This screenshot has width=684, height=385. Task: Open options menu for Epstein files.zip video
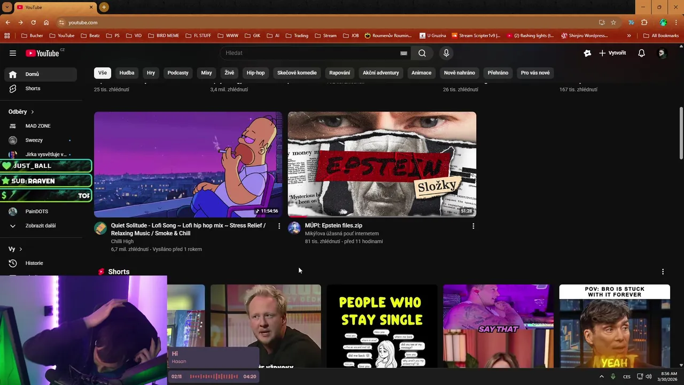pyautogui.click(x=473, y=226)
